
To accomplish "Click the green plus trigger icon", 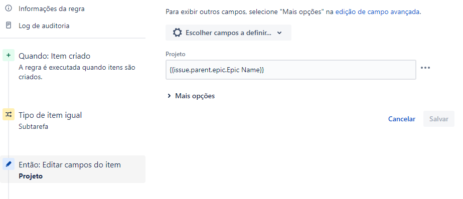I will point(9,55).
